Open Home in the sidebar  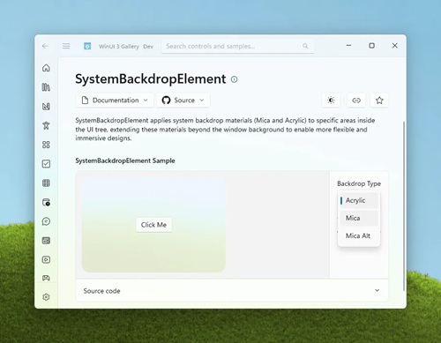pos(46,68)
